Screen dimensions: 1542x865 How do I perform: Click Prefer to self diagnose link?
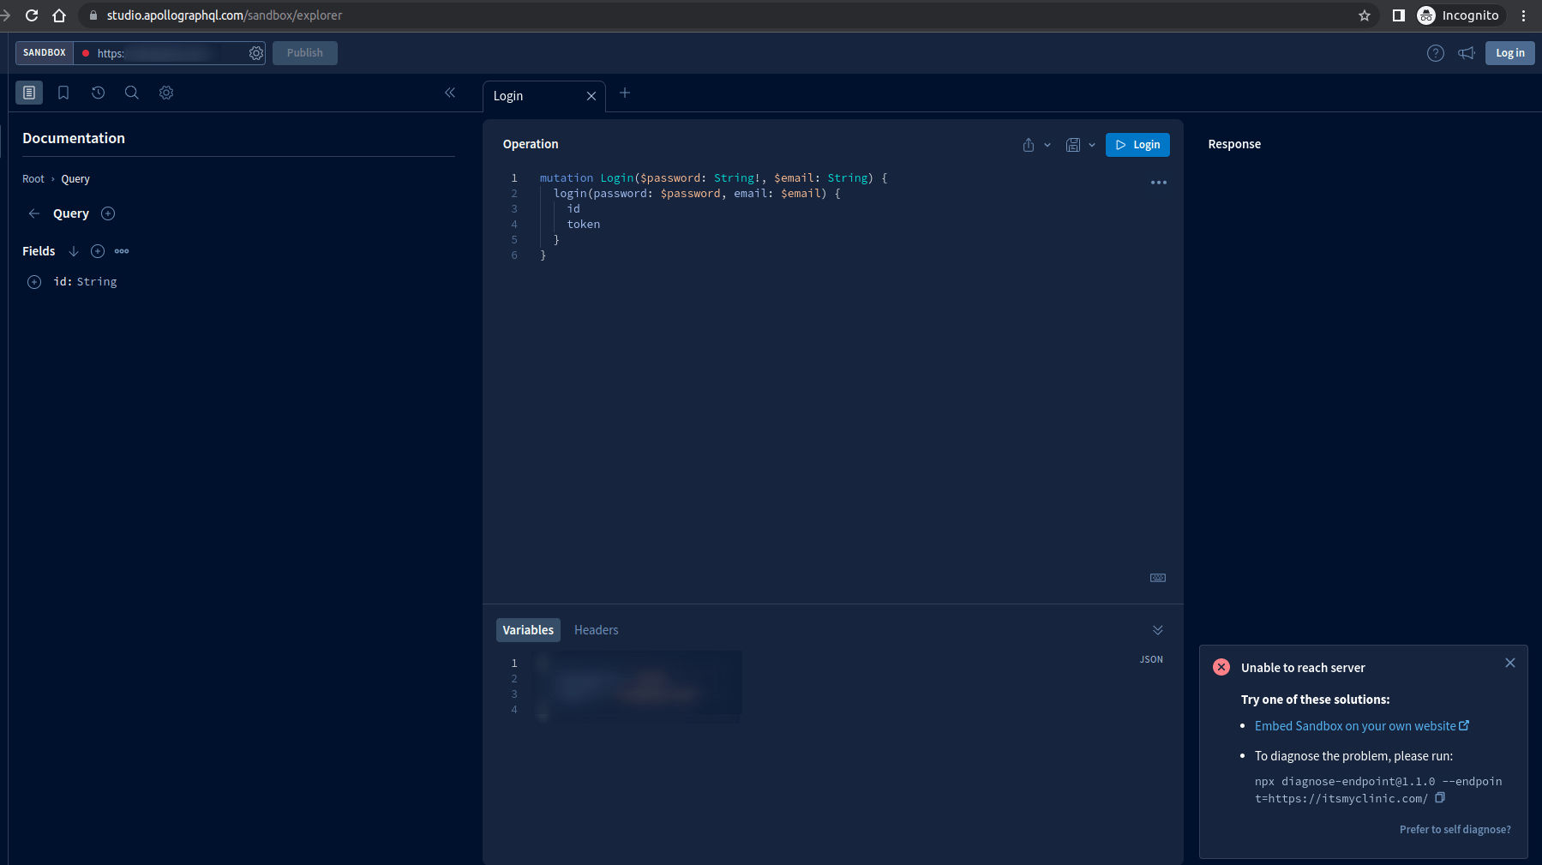click(1455, 830)
